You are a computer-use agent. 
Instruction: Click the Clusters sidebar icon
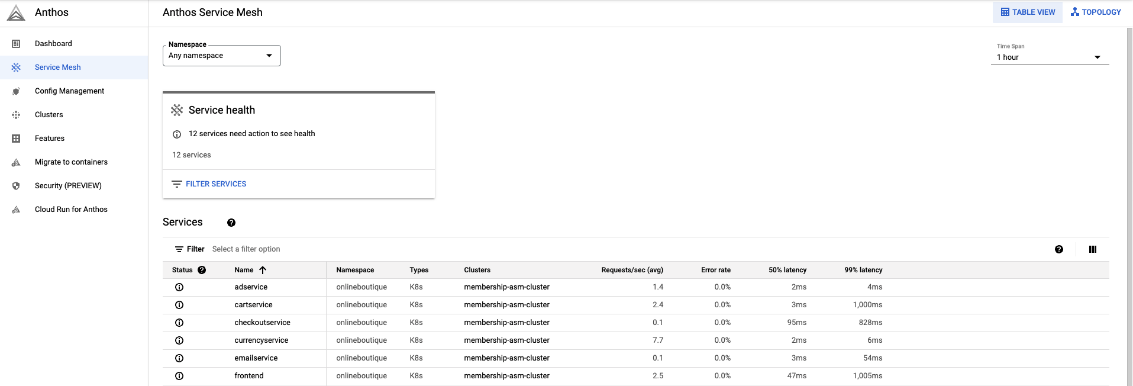(16, 115)
